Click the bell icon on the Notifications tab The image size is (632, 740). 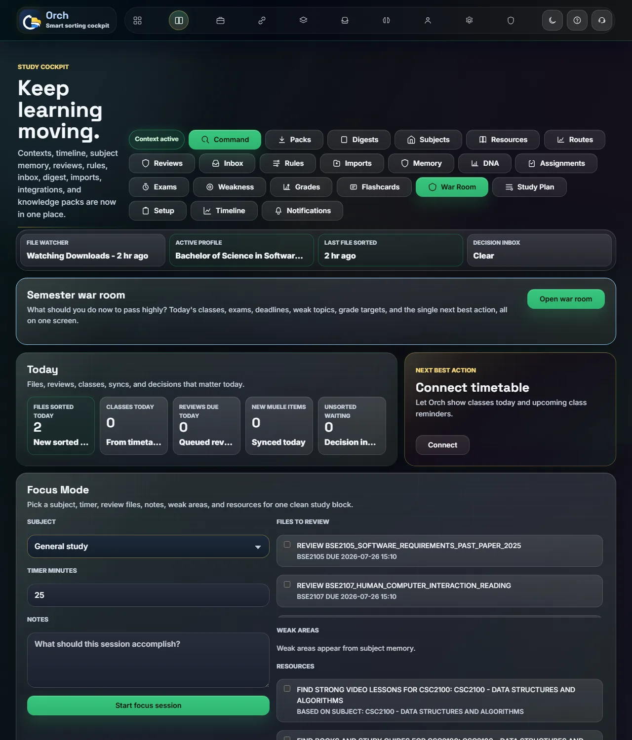click(278, 211)
